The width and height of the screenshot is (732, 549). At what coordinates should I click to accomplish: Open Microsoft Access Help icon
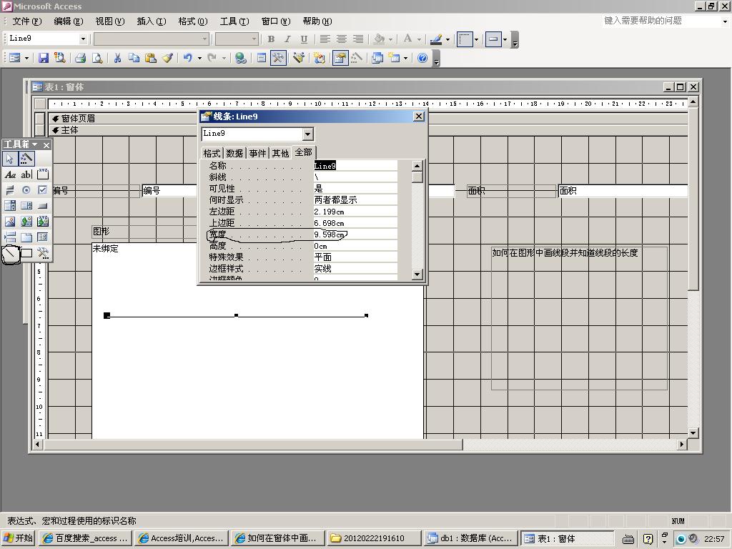tap(422, 58)
